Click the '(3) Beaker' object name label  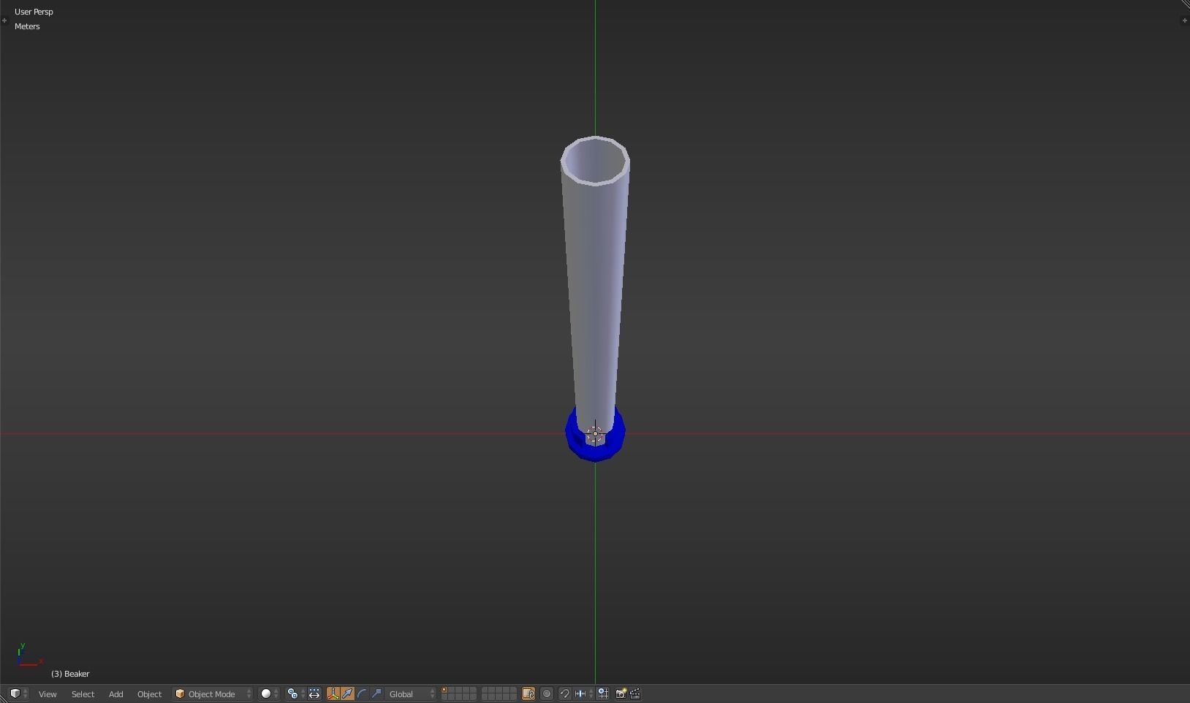click(x=70, y=674)
